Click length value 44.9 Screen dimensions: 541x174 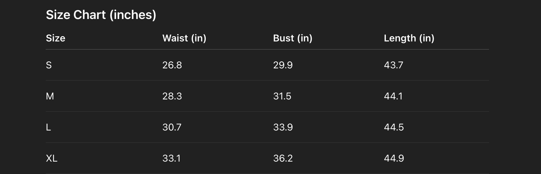394,158
